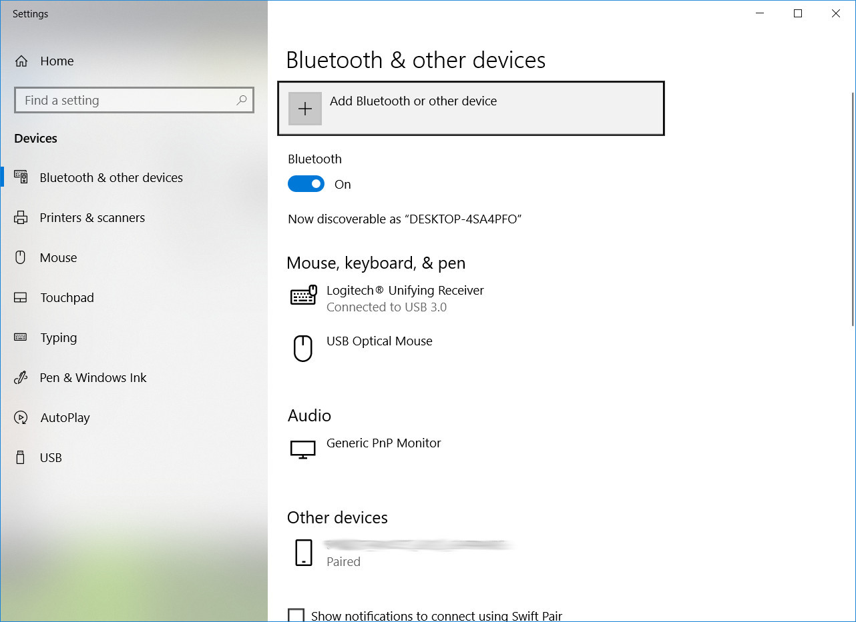Screen dimensions: 856x622
Task: Click the right-side scrollbar
Action: (851, 200)
